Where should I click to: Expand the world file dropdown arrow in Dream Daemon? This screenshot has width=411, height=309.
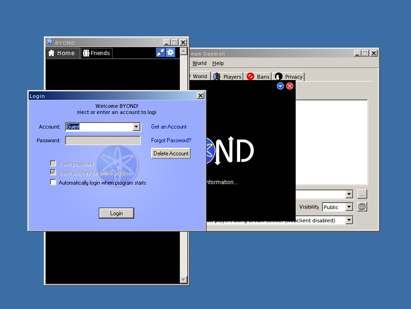click(349, 195)
